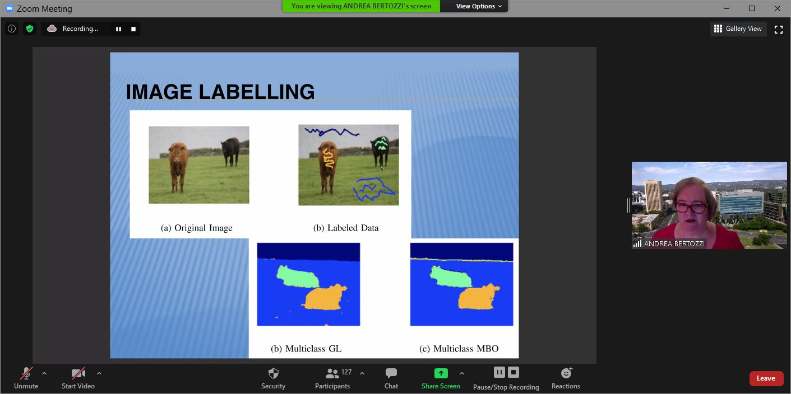Click the IMAGE LABELLING slide title
Viewport: 791px width, 394px height.
tap(220, 92)
